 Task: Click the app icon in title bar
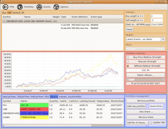[x=2, y=2]
